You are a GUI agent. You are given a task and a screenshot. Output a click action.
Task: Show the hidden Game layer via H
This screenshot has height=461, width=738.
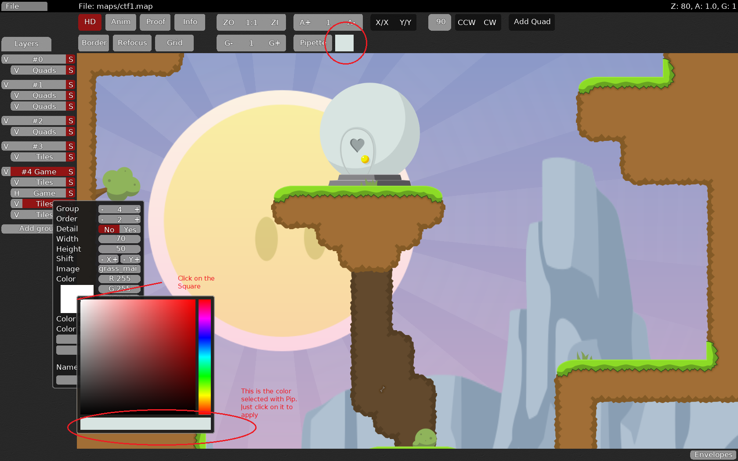(x=17, y=193)
